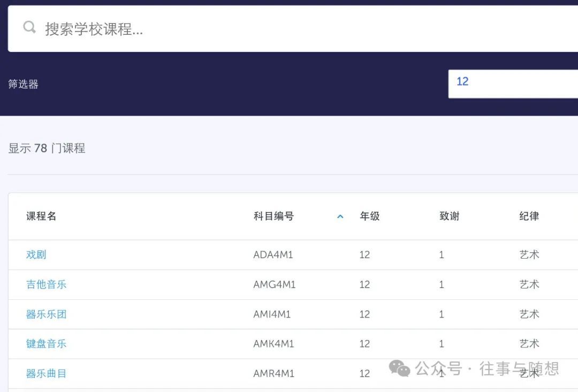View the 键盘音乐 course details
Screen dimensions: 578x392
47,344
